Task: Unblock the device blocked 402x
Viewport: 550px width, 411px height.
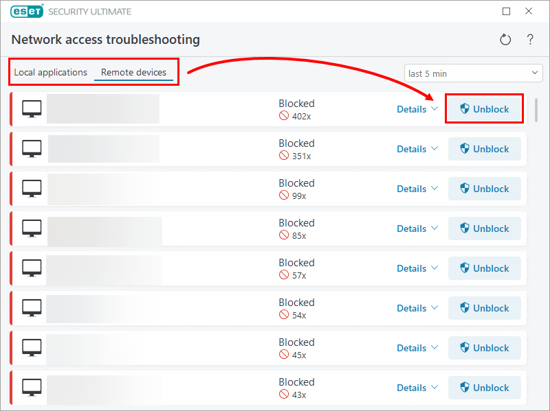Action: (x=484, y=109)
